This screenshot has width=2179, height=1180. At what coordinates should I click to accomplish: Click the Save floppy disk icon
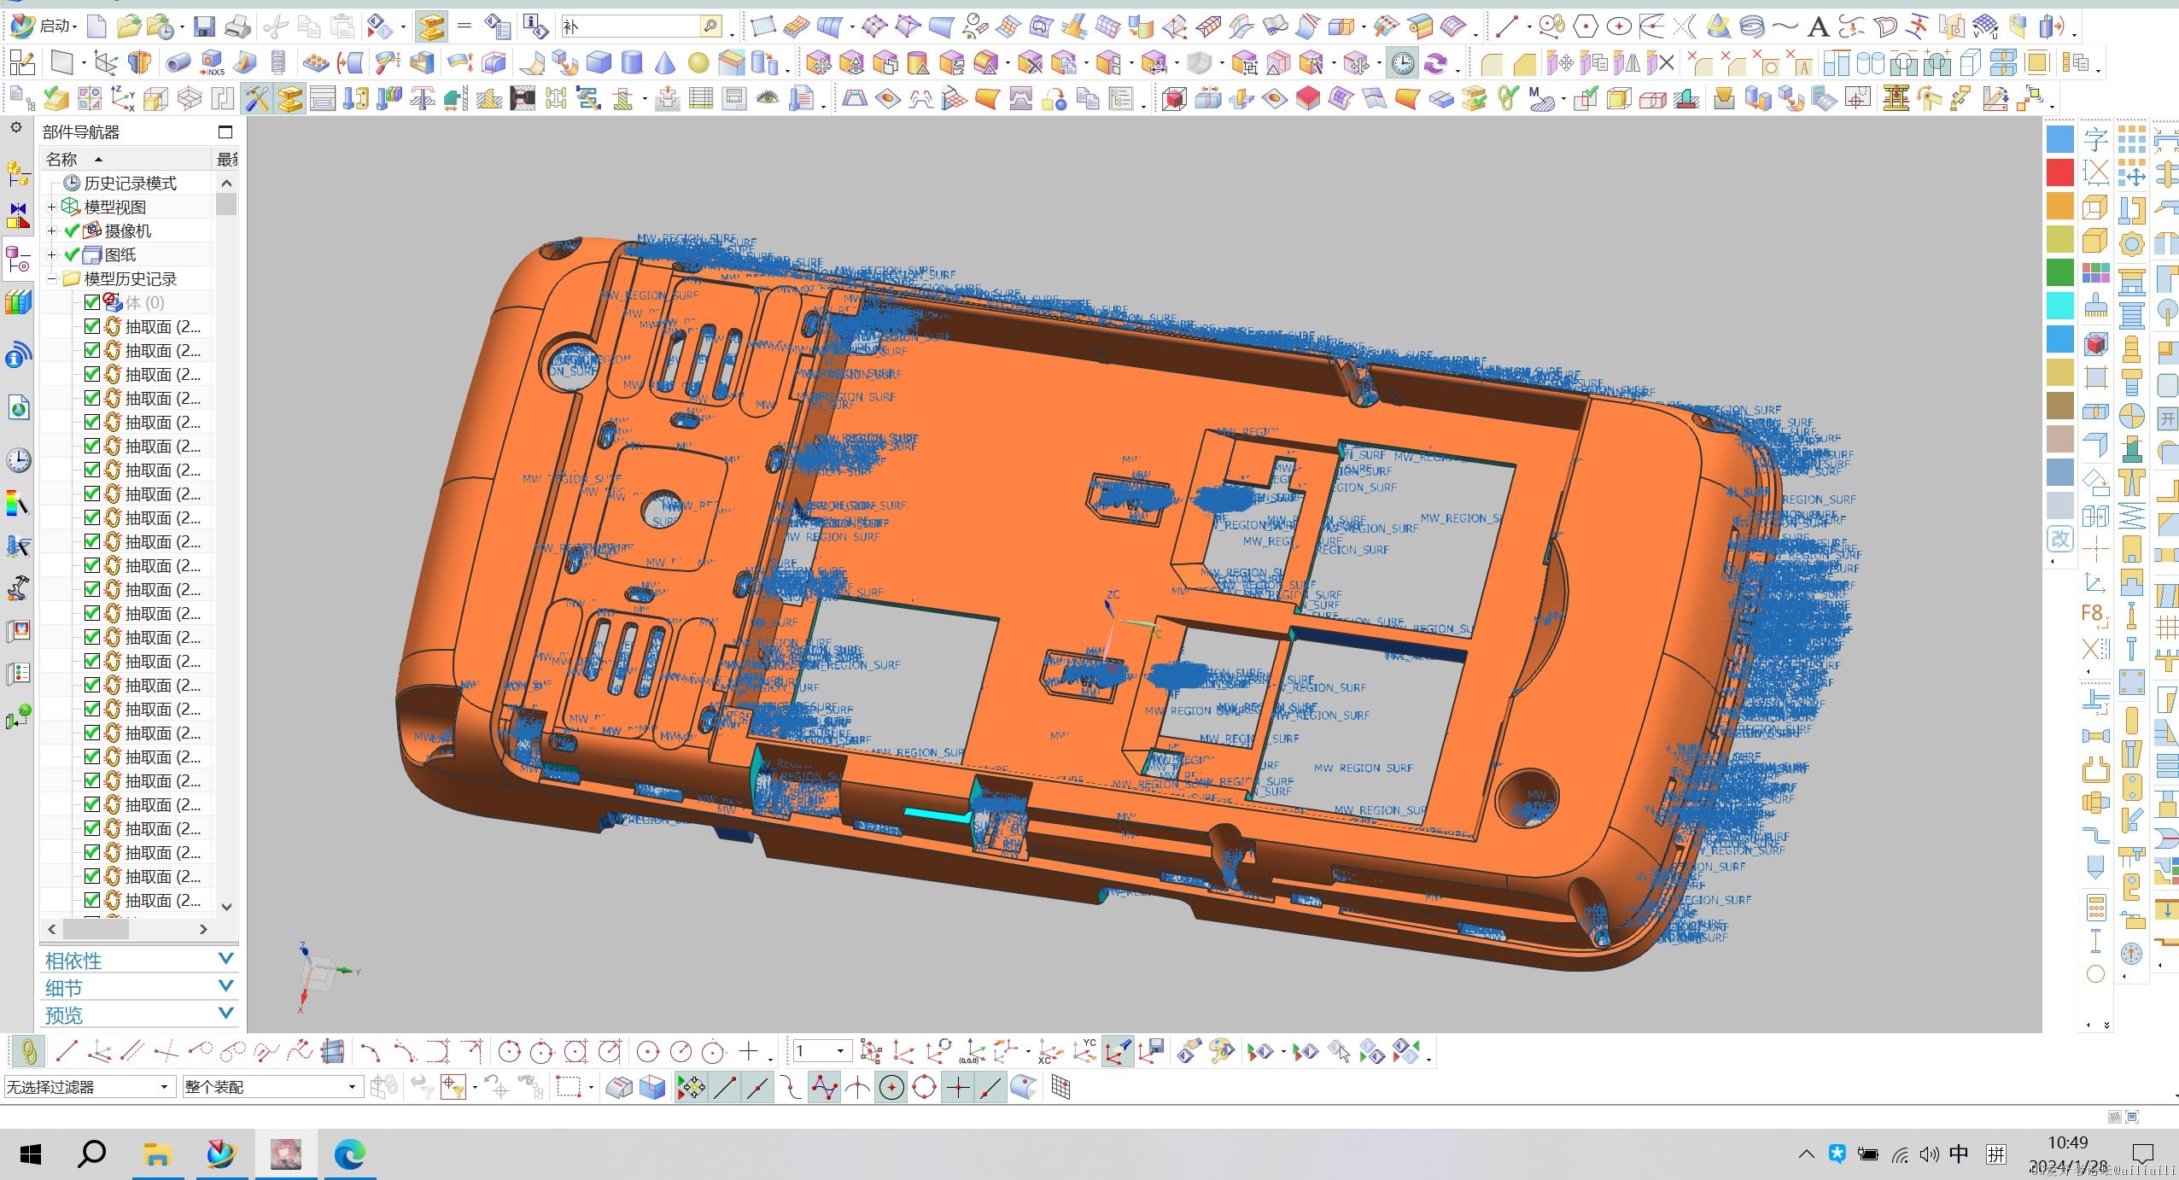click(x=204, y=27)
